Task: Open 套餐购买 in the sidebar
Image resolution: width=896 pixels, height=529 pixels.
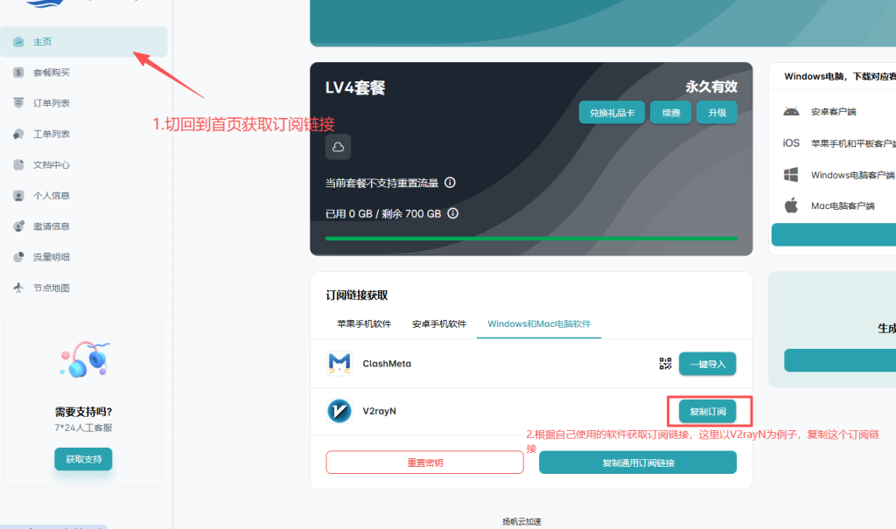Action: tap(51, 73)
